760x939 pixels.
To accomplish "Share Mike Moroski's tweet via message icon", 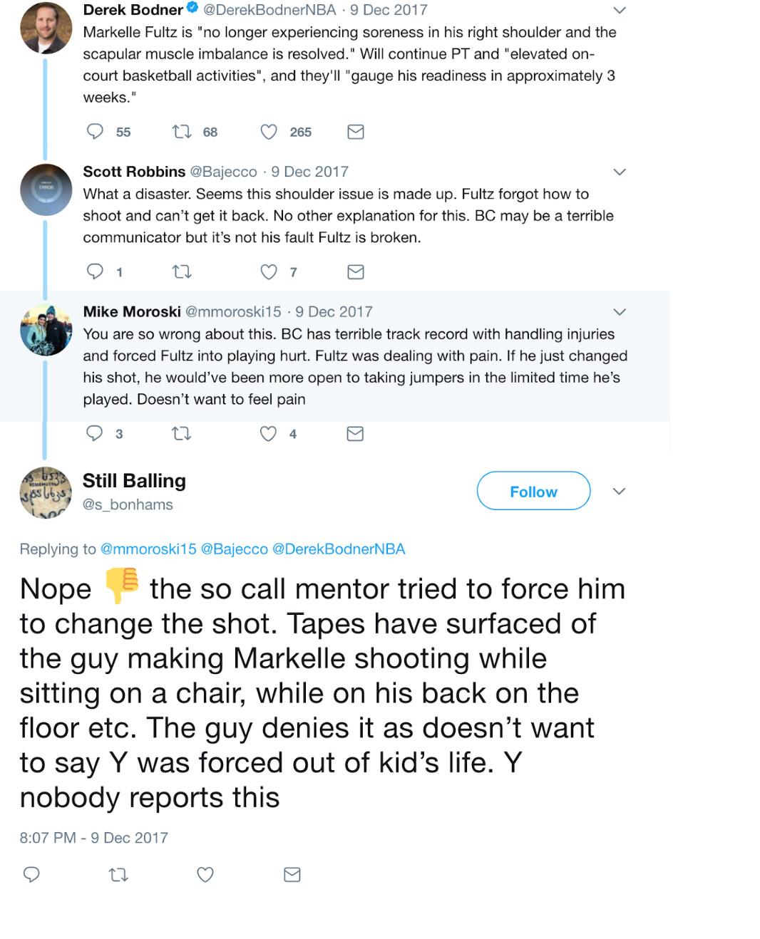I will tap(355, 434).
